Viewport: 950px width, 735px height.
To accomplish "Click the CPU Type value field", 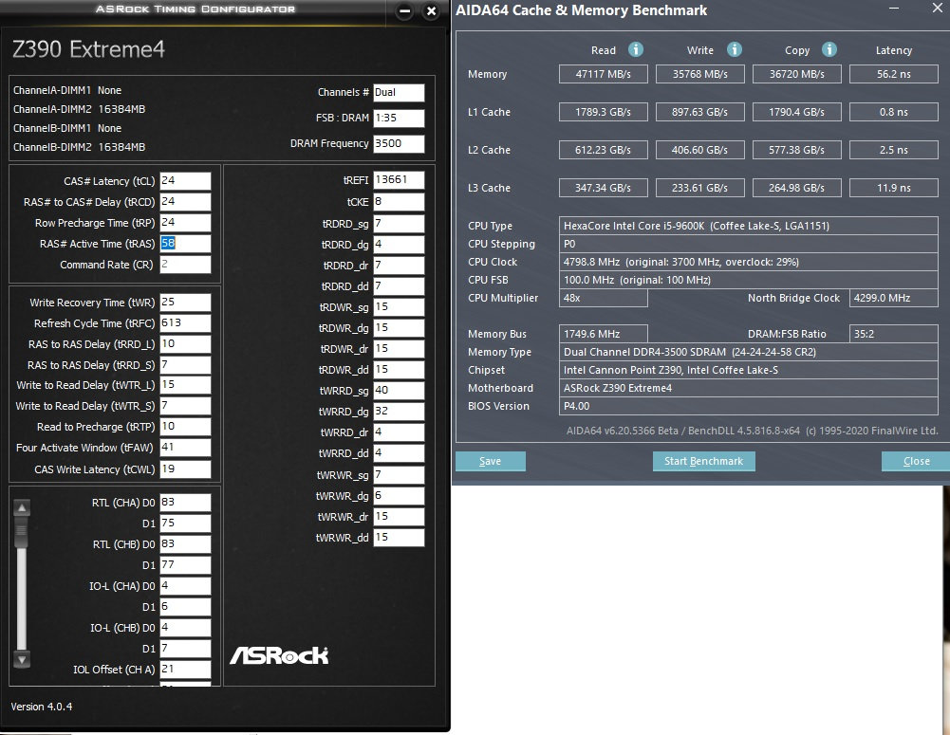I will pos(748,226).
